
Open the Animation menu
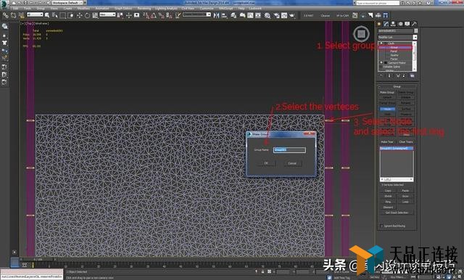pos(101,9)
